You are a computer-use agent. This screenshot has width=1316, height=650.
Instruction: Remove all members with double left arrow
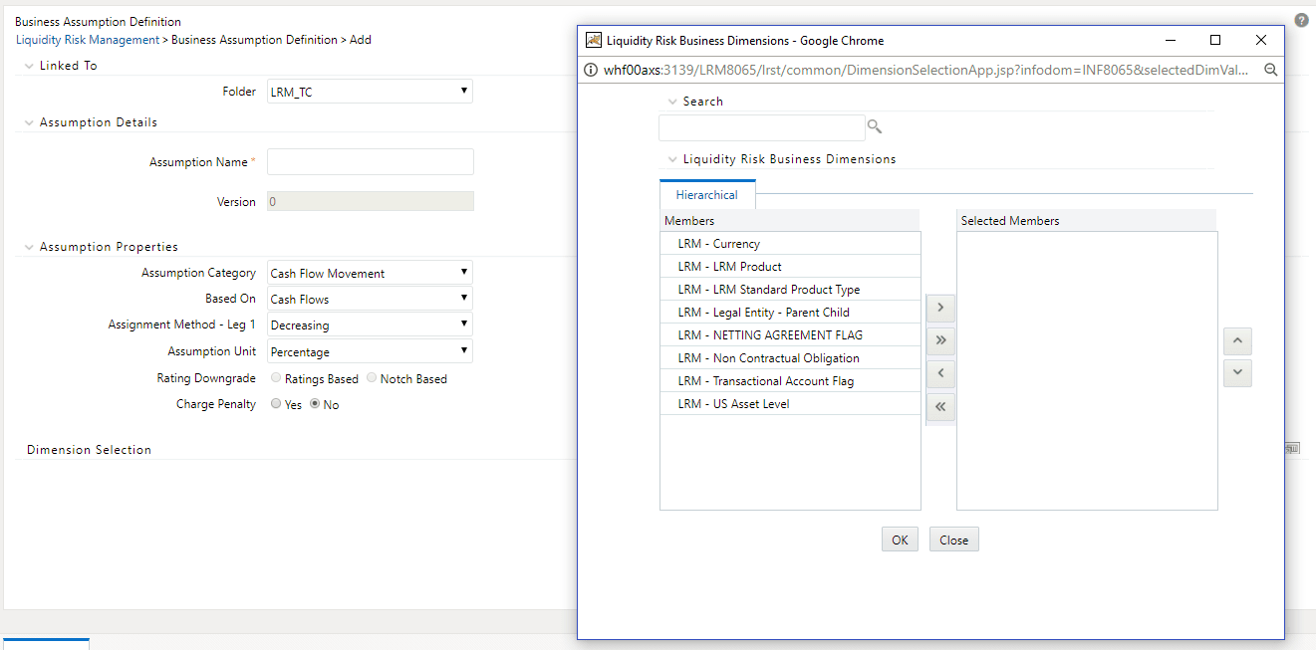click(940, 406)
